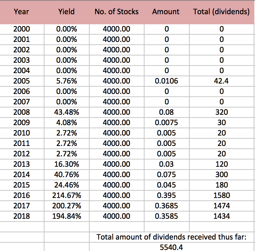Select the Year column header
Image resolution: width=255 pixels, height=251 pixels.
[x=21, y=12]
